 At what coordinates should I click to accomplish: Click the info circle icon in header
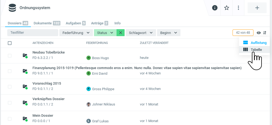215,8
